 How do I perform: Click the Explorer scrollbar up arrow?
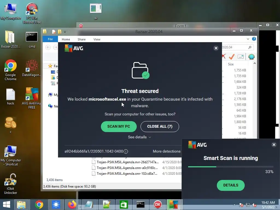click(255, 63)
